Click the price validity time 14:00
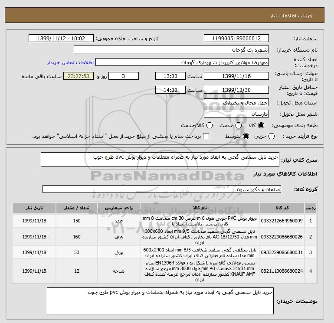 pos(170,90)
